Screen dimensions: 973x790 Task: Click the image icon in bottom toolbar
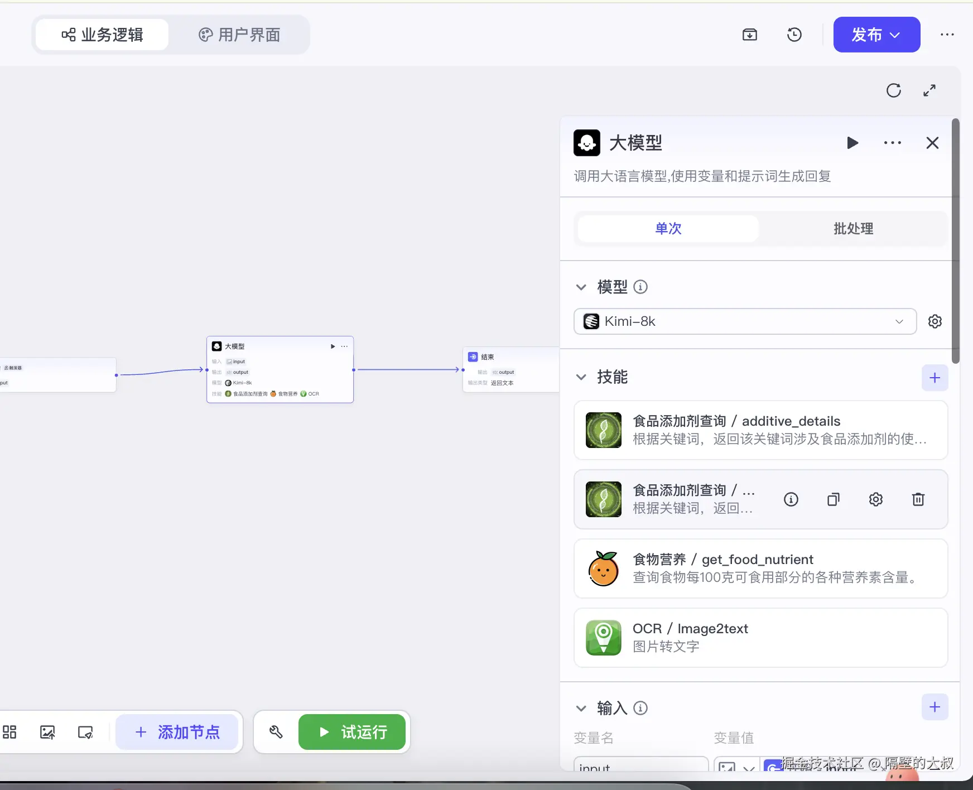coord(47,732)
